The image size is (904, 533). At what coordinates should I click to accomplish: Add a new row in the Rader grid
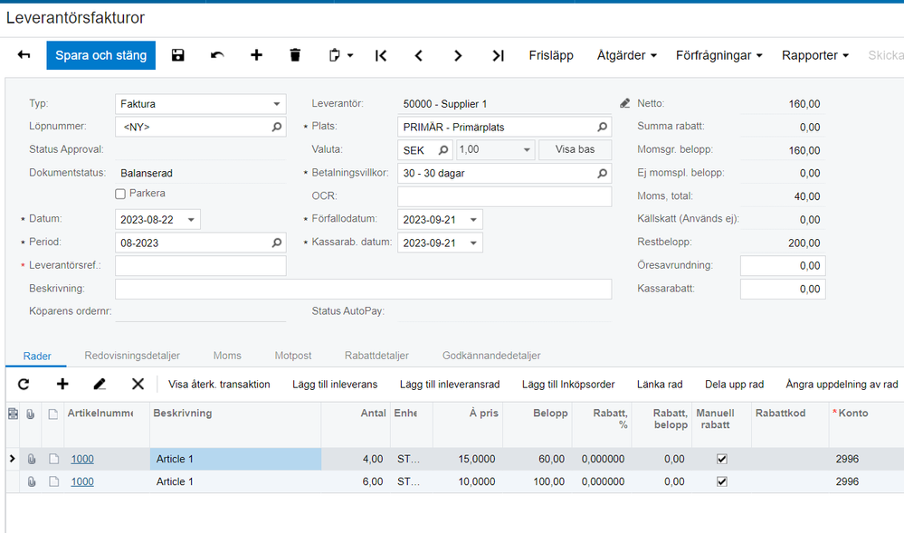[62, 385]
